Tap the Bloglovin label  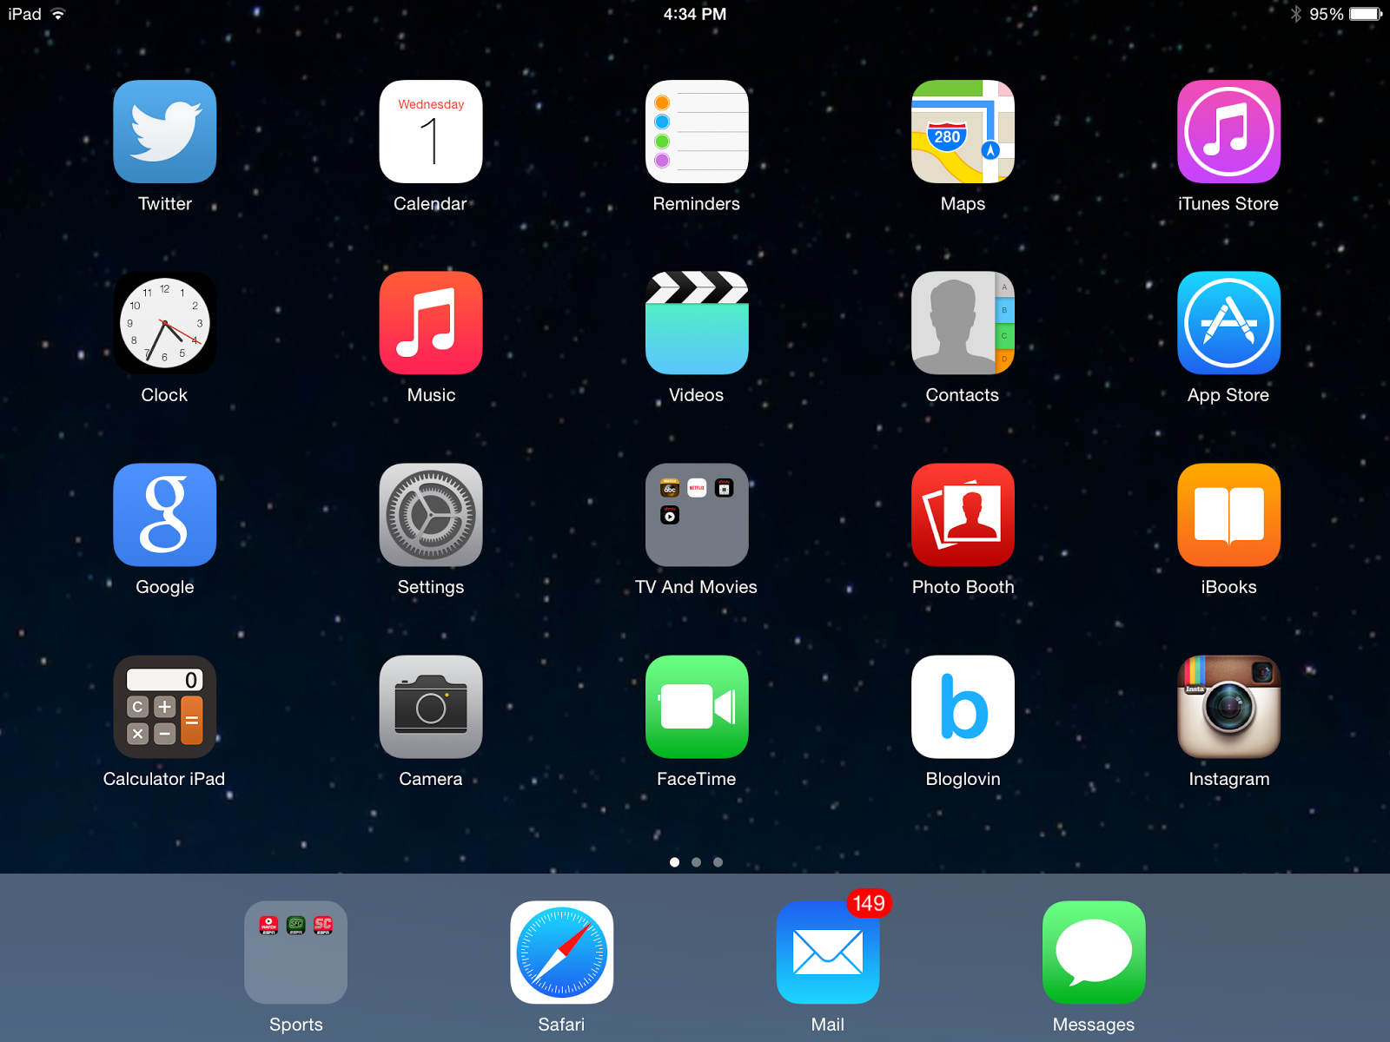(963, 779)
